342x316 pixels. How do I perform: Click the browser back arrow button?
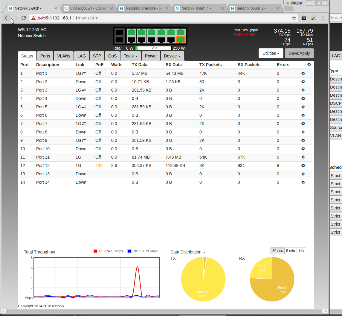pyautogui.click(x=7, y=18)
